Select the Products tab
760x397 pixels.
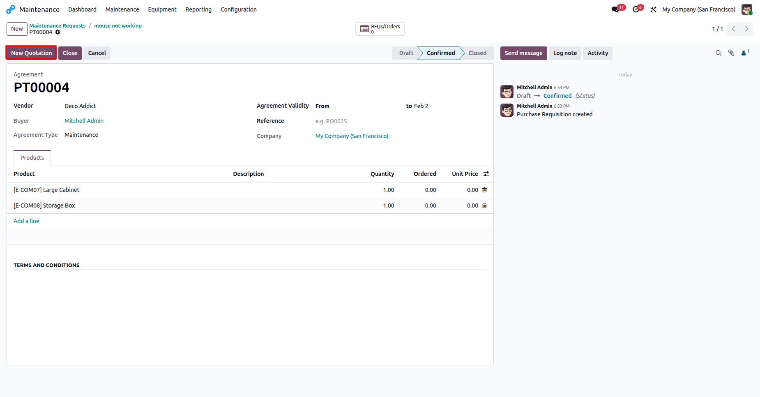pyautogui.click(x=32, y=158)
